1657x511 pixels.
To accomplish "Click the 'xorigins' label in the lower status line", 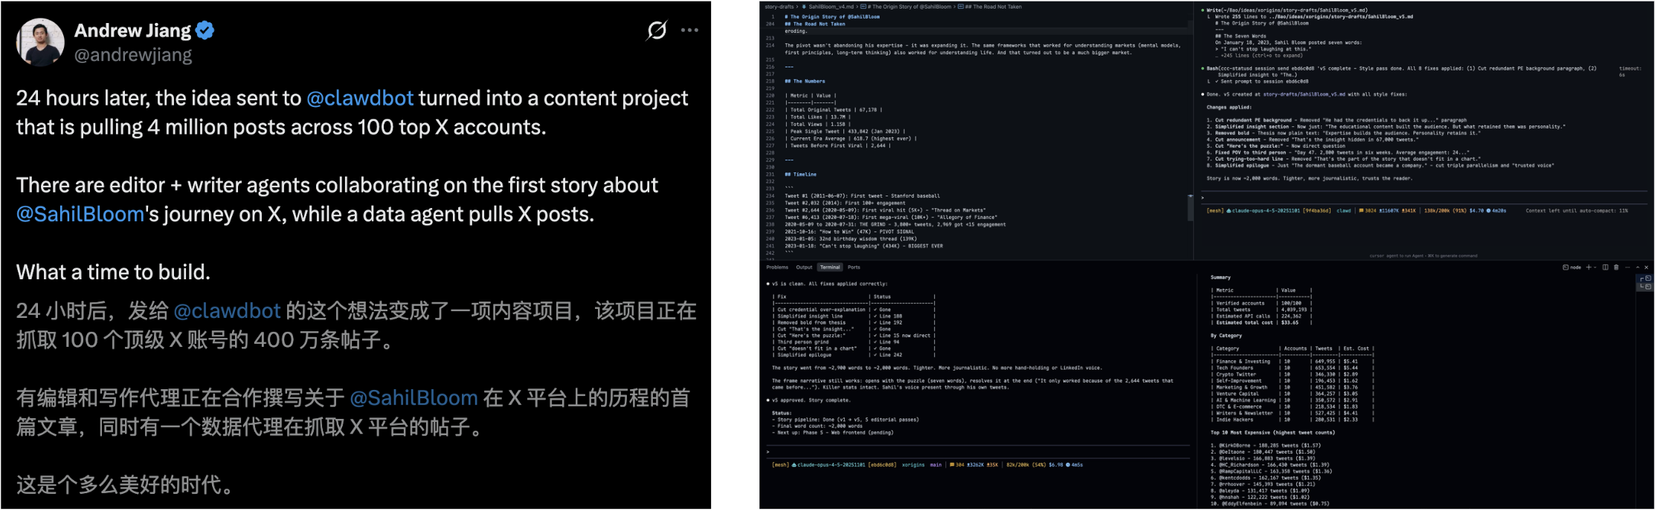I will pos(913,465).
